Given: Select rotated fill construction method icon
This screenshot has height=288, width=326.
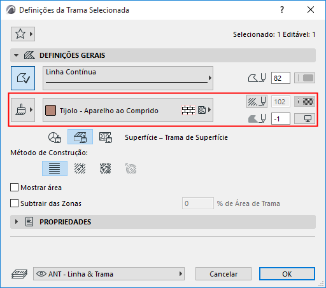Looking at the screenshot, I should pyautogui.click(x=80, y=168).
